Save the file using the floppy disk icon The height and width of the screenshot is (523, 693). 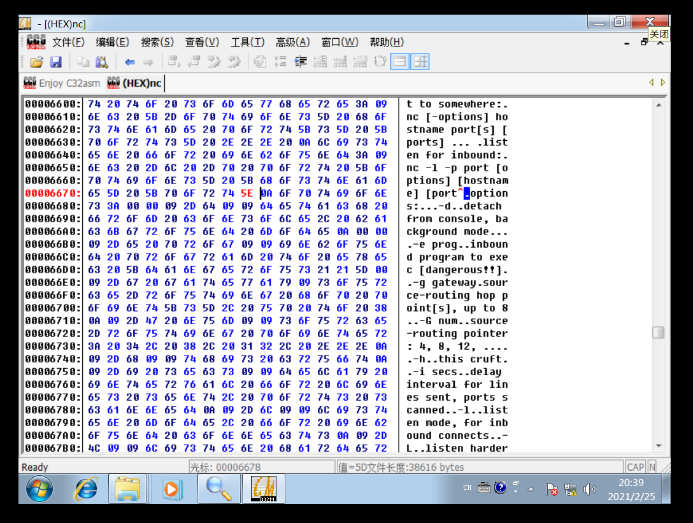[56, 62]
